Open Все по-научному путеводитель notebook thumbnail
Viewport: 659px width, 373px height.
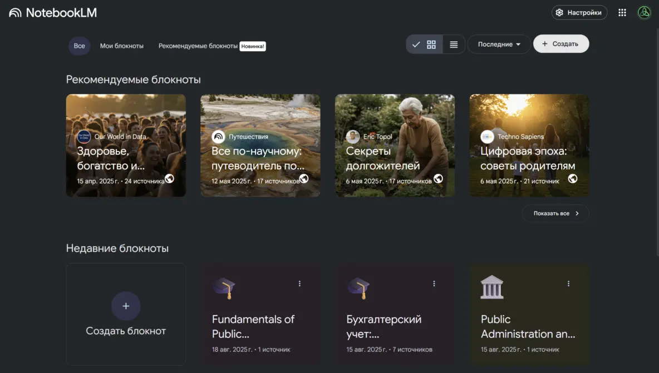260,145
